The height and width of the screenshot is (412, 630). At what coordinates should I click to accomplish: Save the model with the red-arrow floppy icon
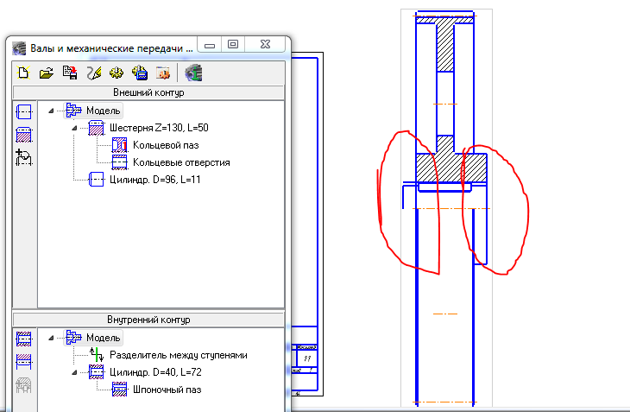click(70, 73)
